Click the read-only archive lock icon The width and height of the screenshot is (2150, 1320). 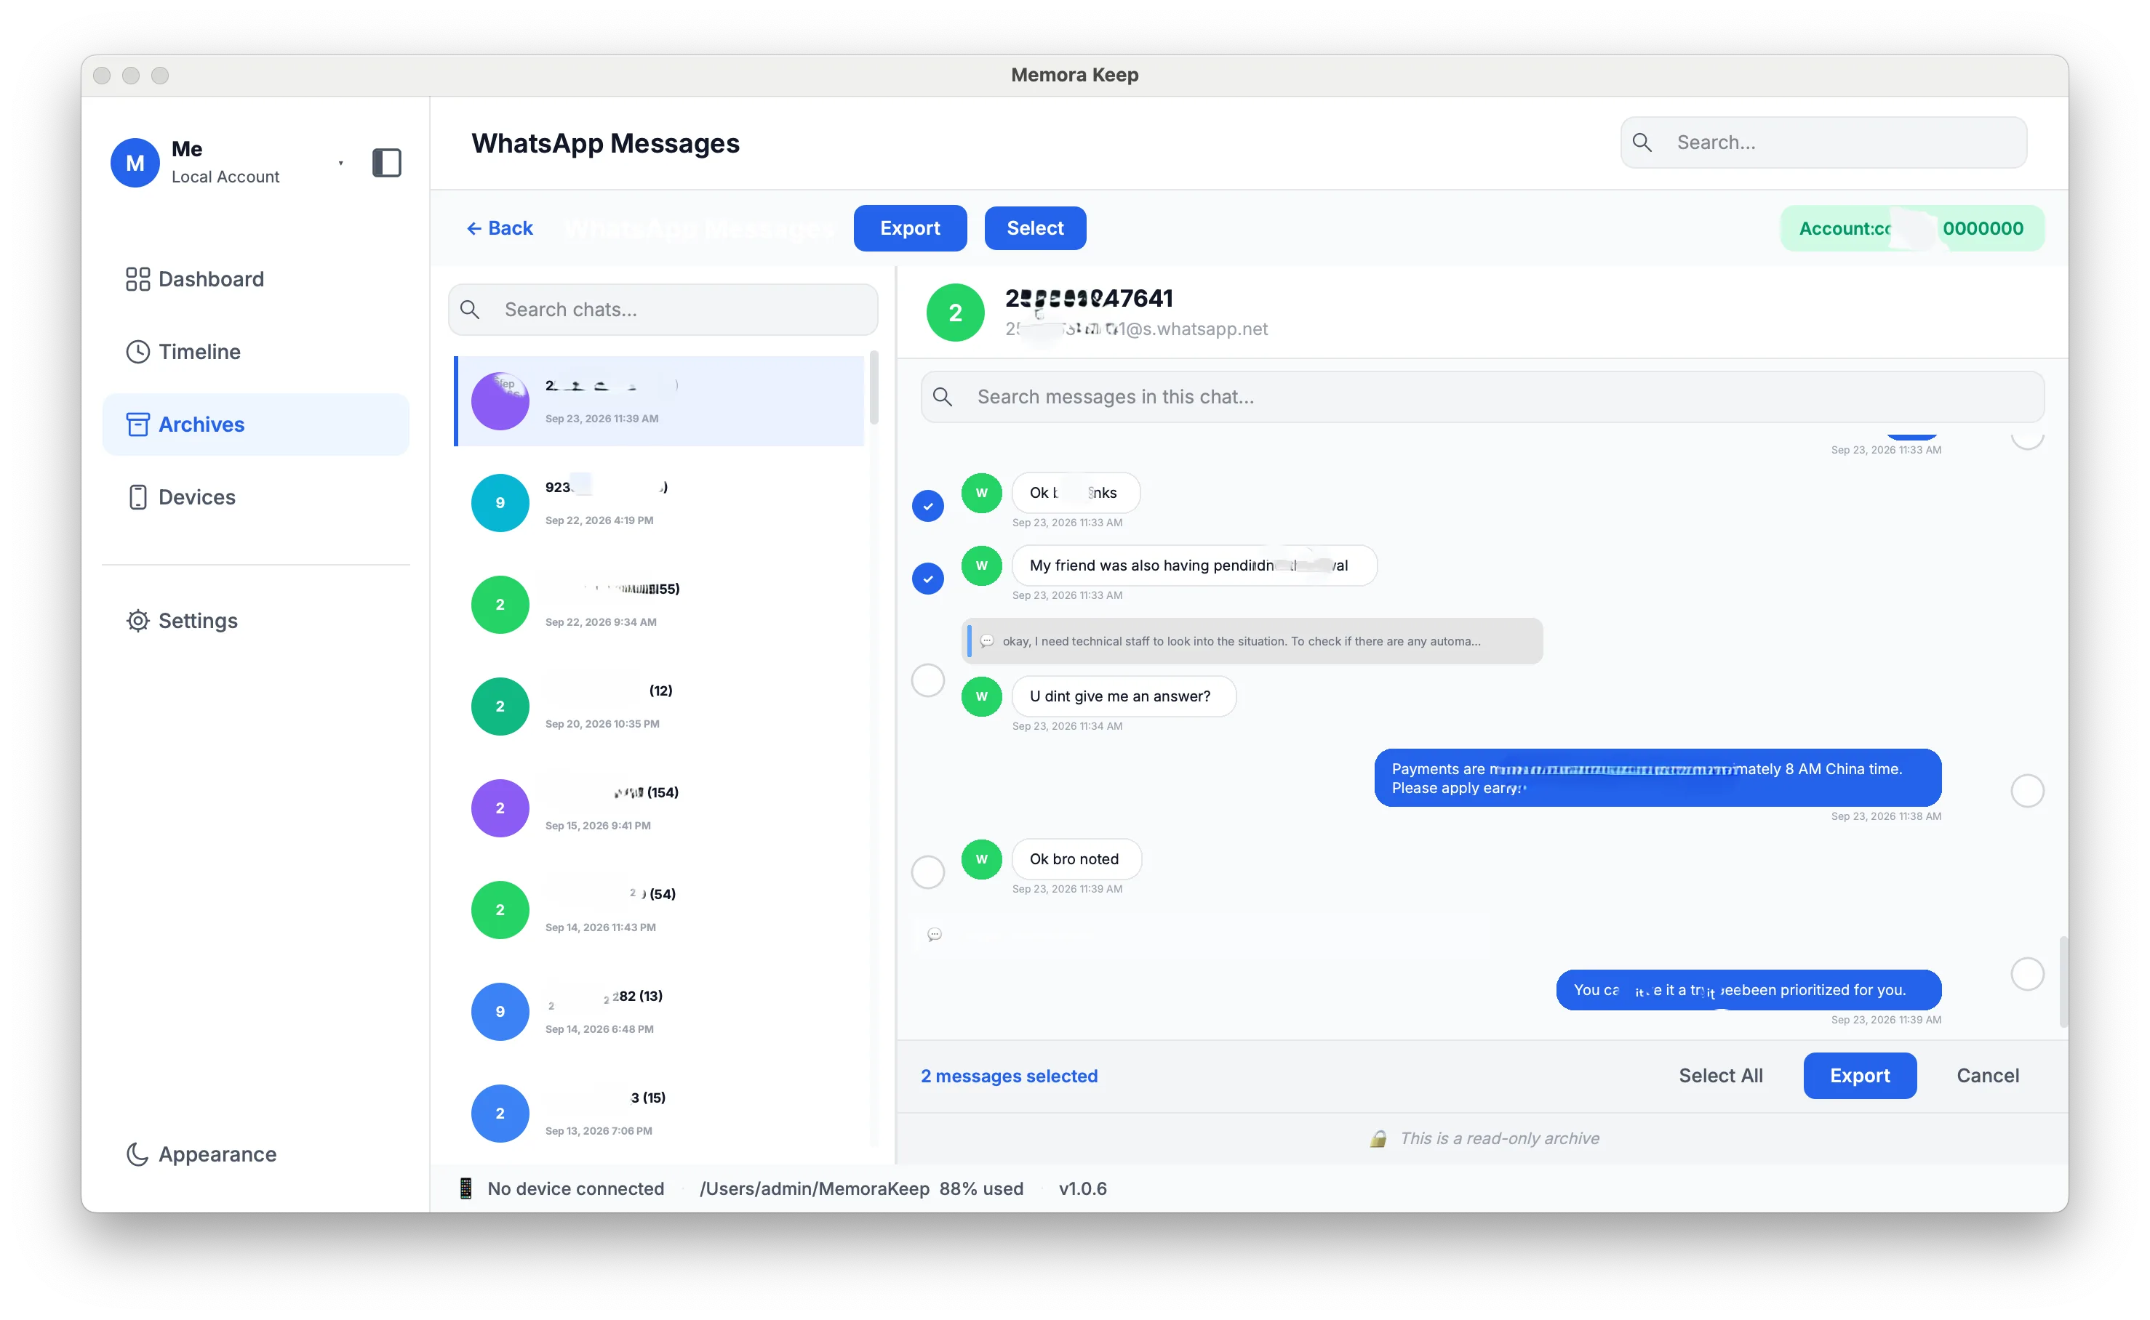tap(1378, 1138)
